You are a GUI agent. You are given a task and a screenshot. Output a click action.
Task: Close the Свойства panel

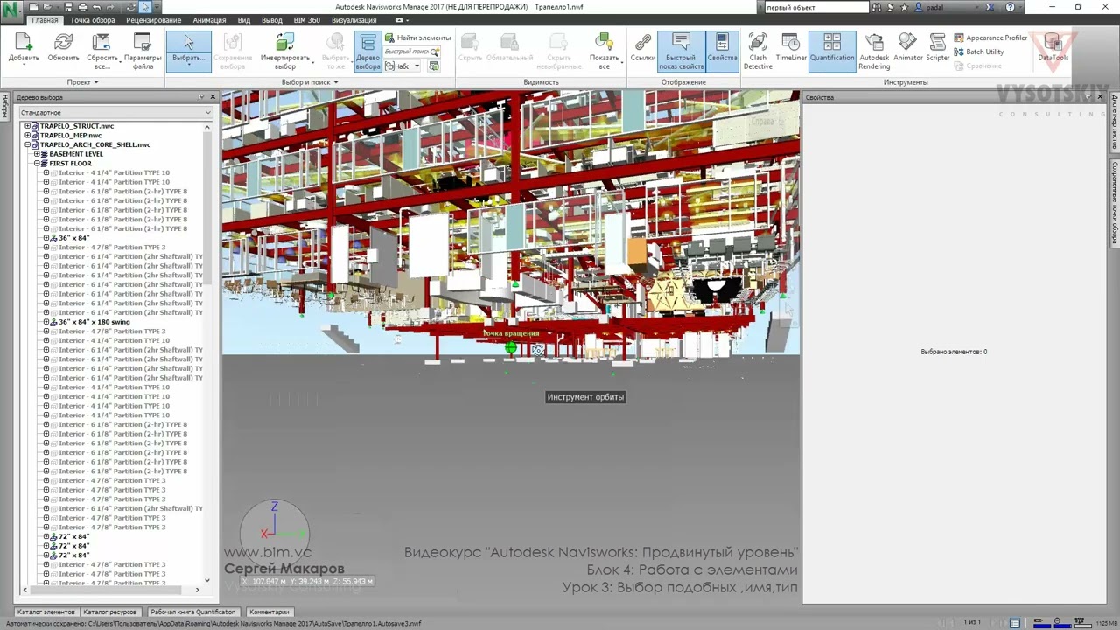pos(1100,97)
